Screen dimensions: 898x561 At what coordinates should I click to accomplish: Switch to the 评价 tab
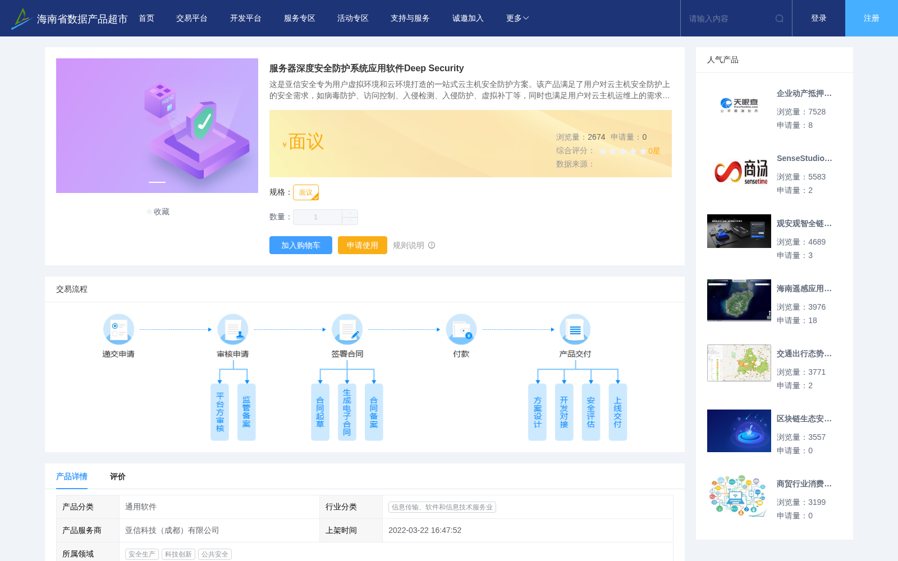tap(117, 476)
